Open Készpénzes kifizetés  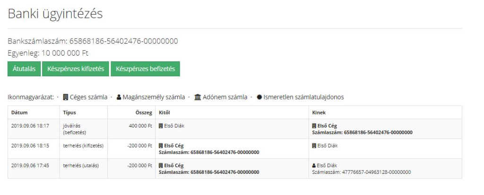(x=76, y=69)
